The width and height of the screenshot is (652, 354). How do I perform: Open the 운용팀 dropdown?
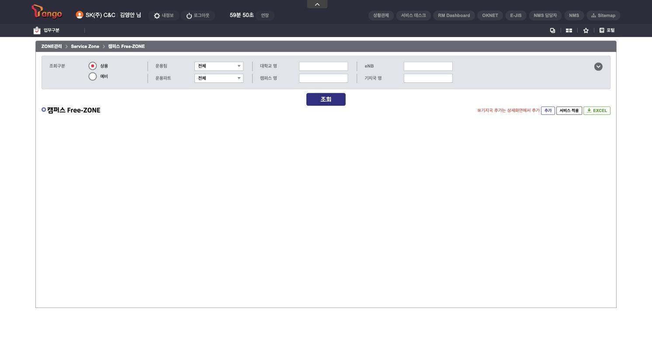219,66
